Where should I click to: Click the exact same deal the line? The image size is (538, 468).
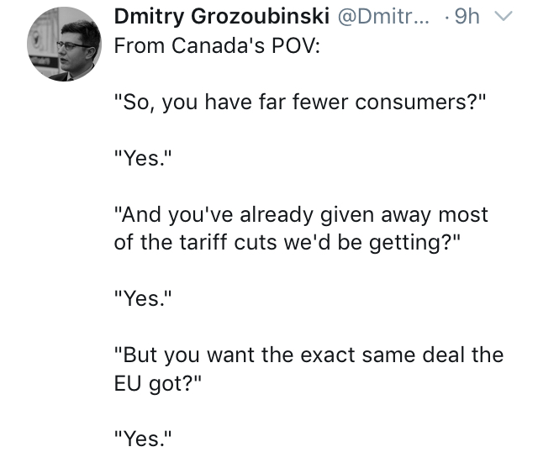coord(309,355)
